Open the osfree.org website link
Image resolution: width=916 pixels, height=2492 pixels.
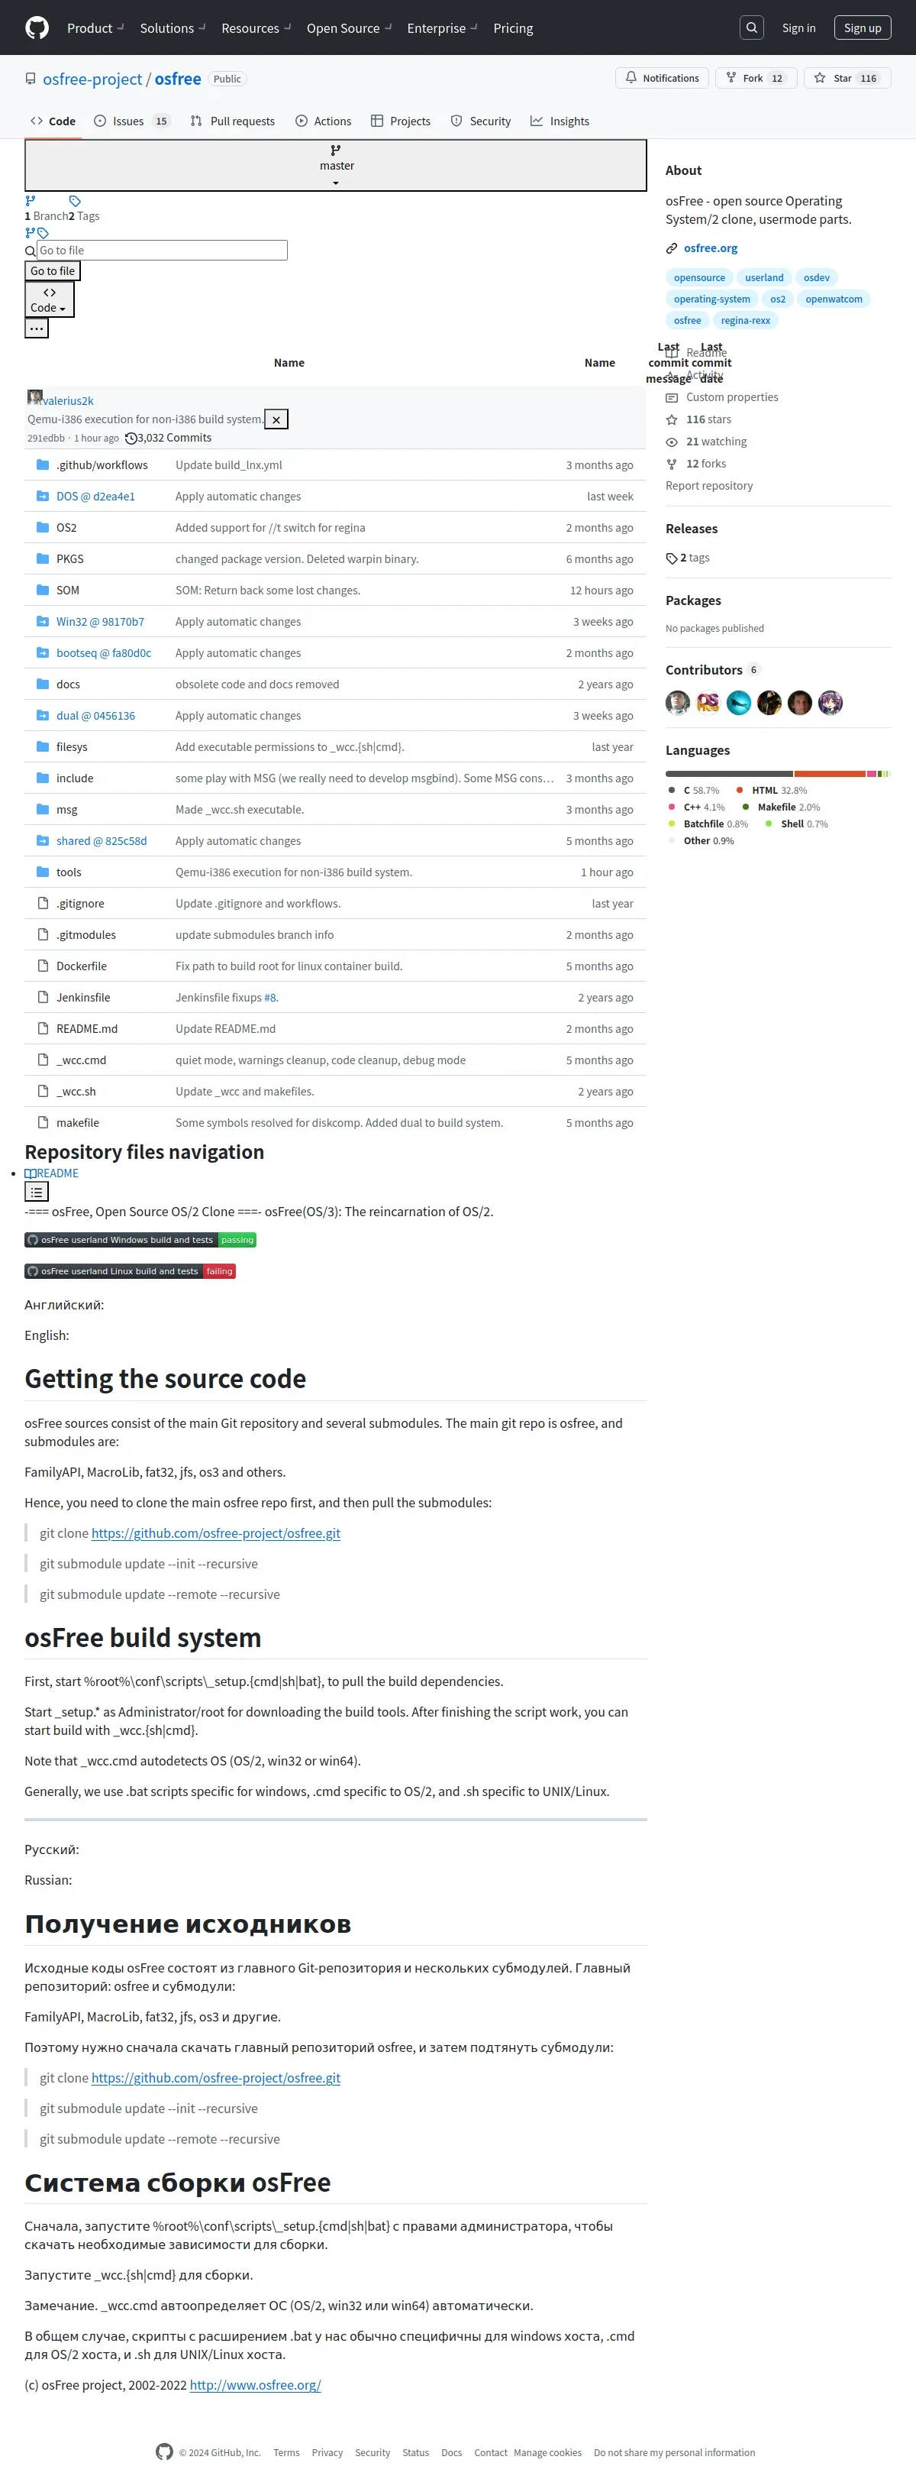coord(710,248)
